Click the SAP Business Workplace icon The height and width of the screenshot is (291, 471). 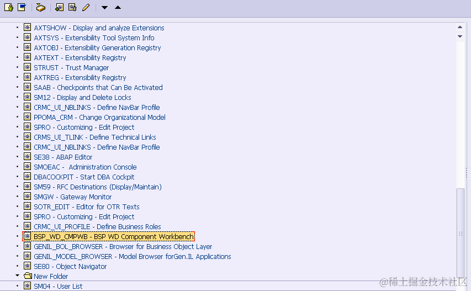(x=40, y=7)
